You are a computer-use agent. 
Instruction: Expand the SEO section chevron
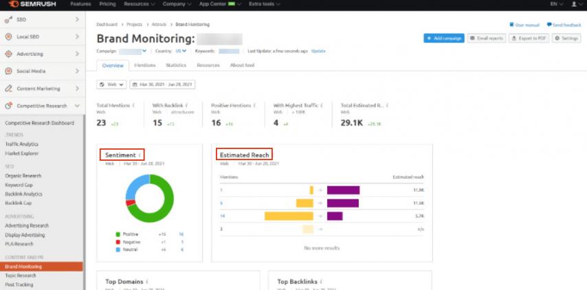coord(77,19)
